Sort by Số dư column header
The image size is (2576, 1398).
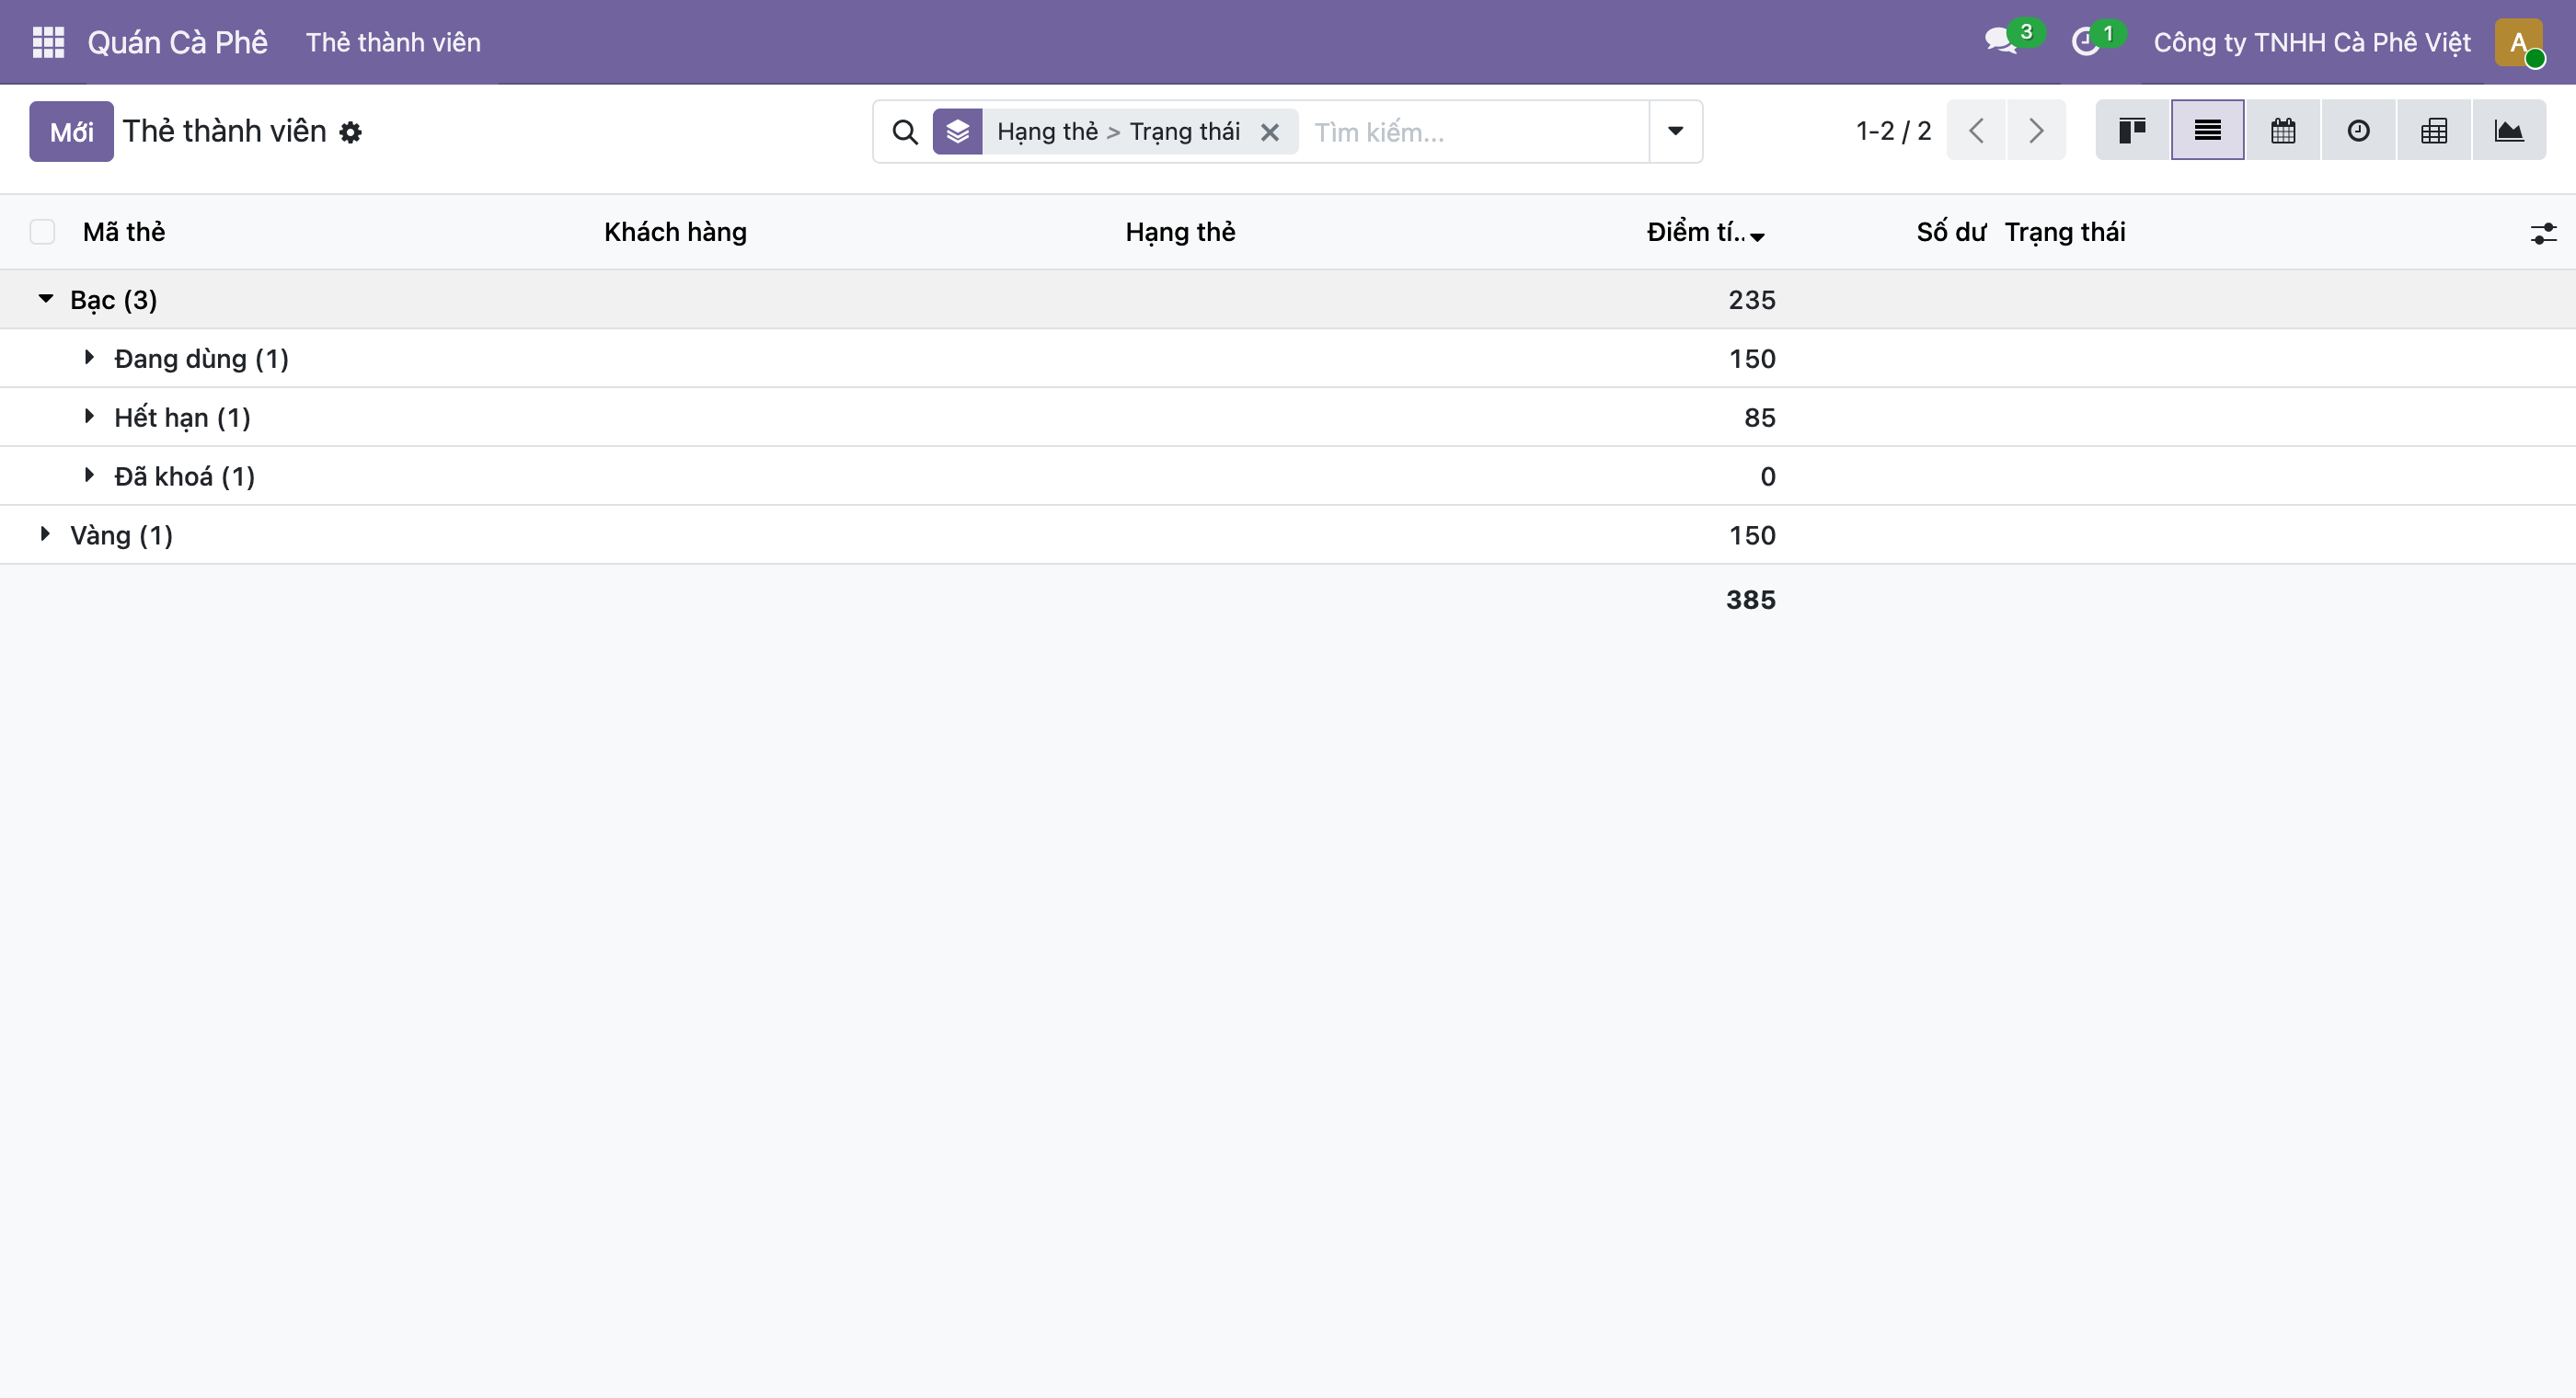[x=1951, y=232]
